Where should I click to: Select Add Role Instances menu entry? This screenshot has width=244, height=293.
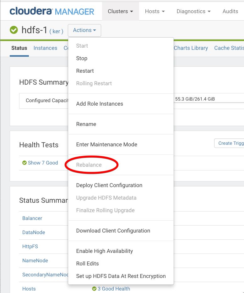100,104
